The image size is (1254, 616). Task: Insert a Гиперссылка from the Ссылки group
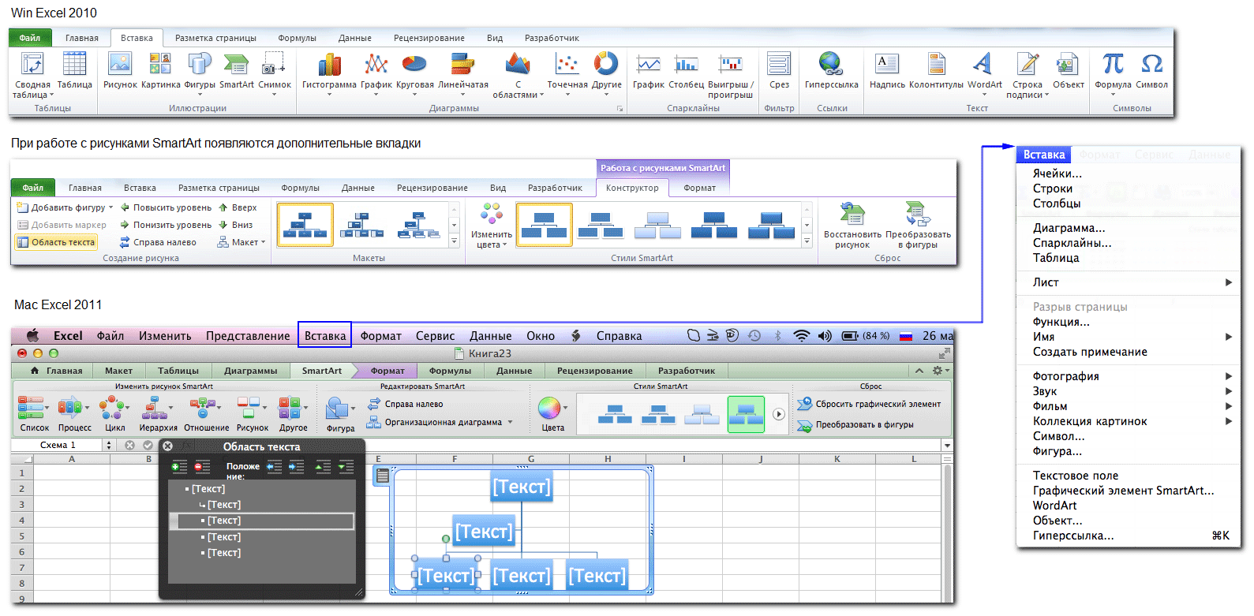(831, 69)
